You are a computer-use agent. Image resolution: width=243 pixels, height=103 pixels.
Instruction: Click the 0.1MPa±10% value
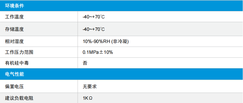tap(98, 52)
